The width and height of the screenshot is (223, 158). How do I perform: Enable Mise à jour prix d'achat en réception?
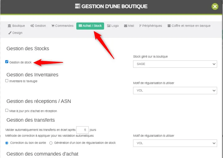tap(7, 110)
